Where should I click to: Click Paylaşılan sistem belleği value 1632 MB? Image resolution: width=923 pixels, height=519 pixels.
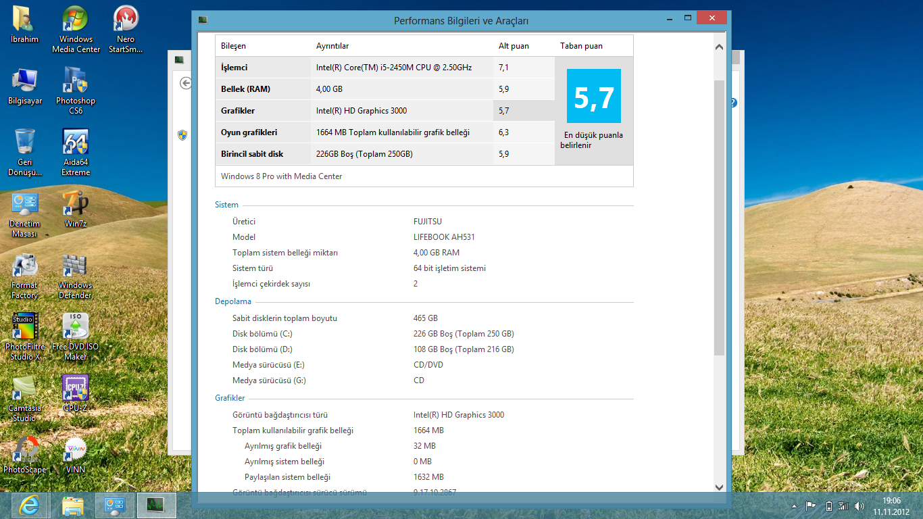coord(428,476)
